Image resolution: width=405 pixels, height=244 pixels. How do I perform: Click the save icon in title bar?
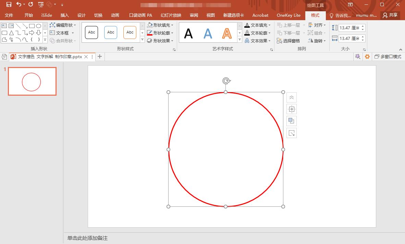click(x=9, y=4)
